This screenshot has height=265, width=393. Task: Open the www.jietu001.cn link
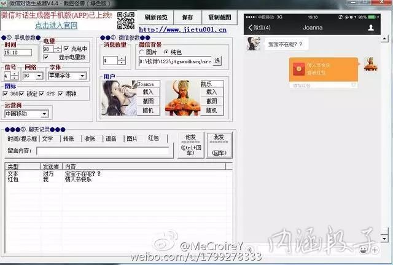coord(183,30)
